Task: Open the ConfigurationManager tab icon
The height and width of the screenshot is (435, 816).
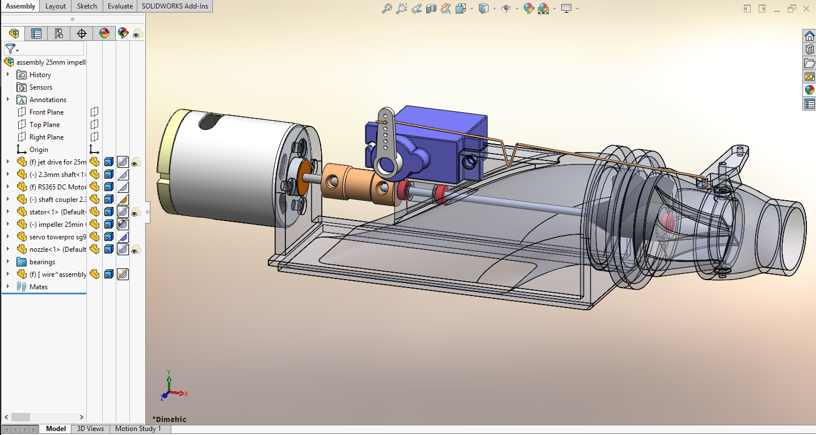Action: point(58,33)
